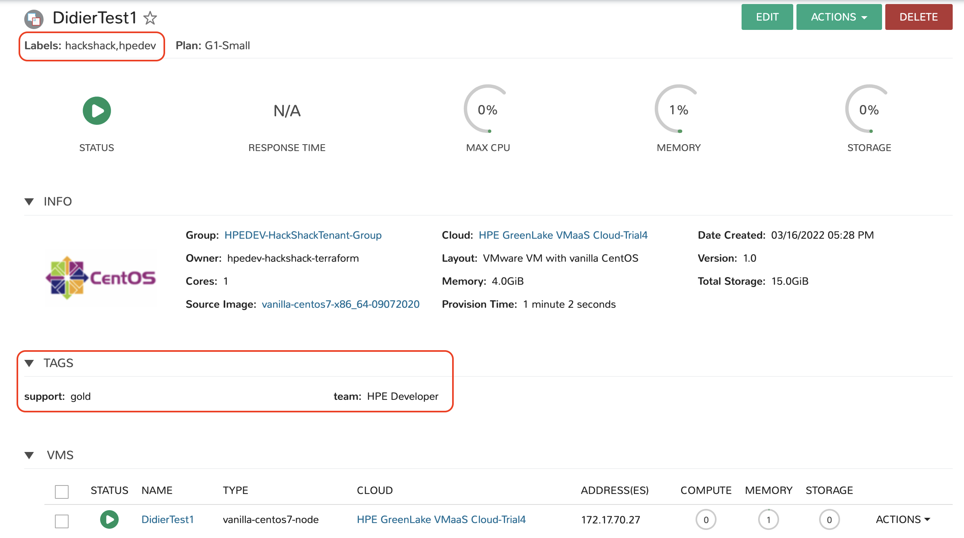Check the select-all checkbox in VMS header
Image resolution: width=964 pixels, height=538 pixels.
point(62,492)
